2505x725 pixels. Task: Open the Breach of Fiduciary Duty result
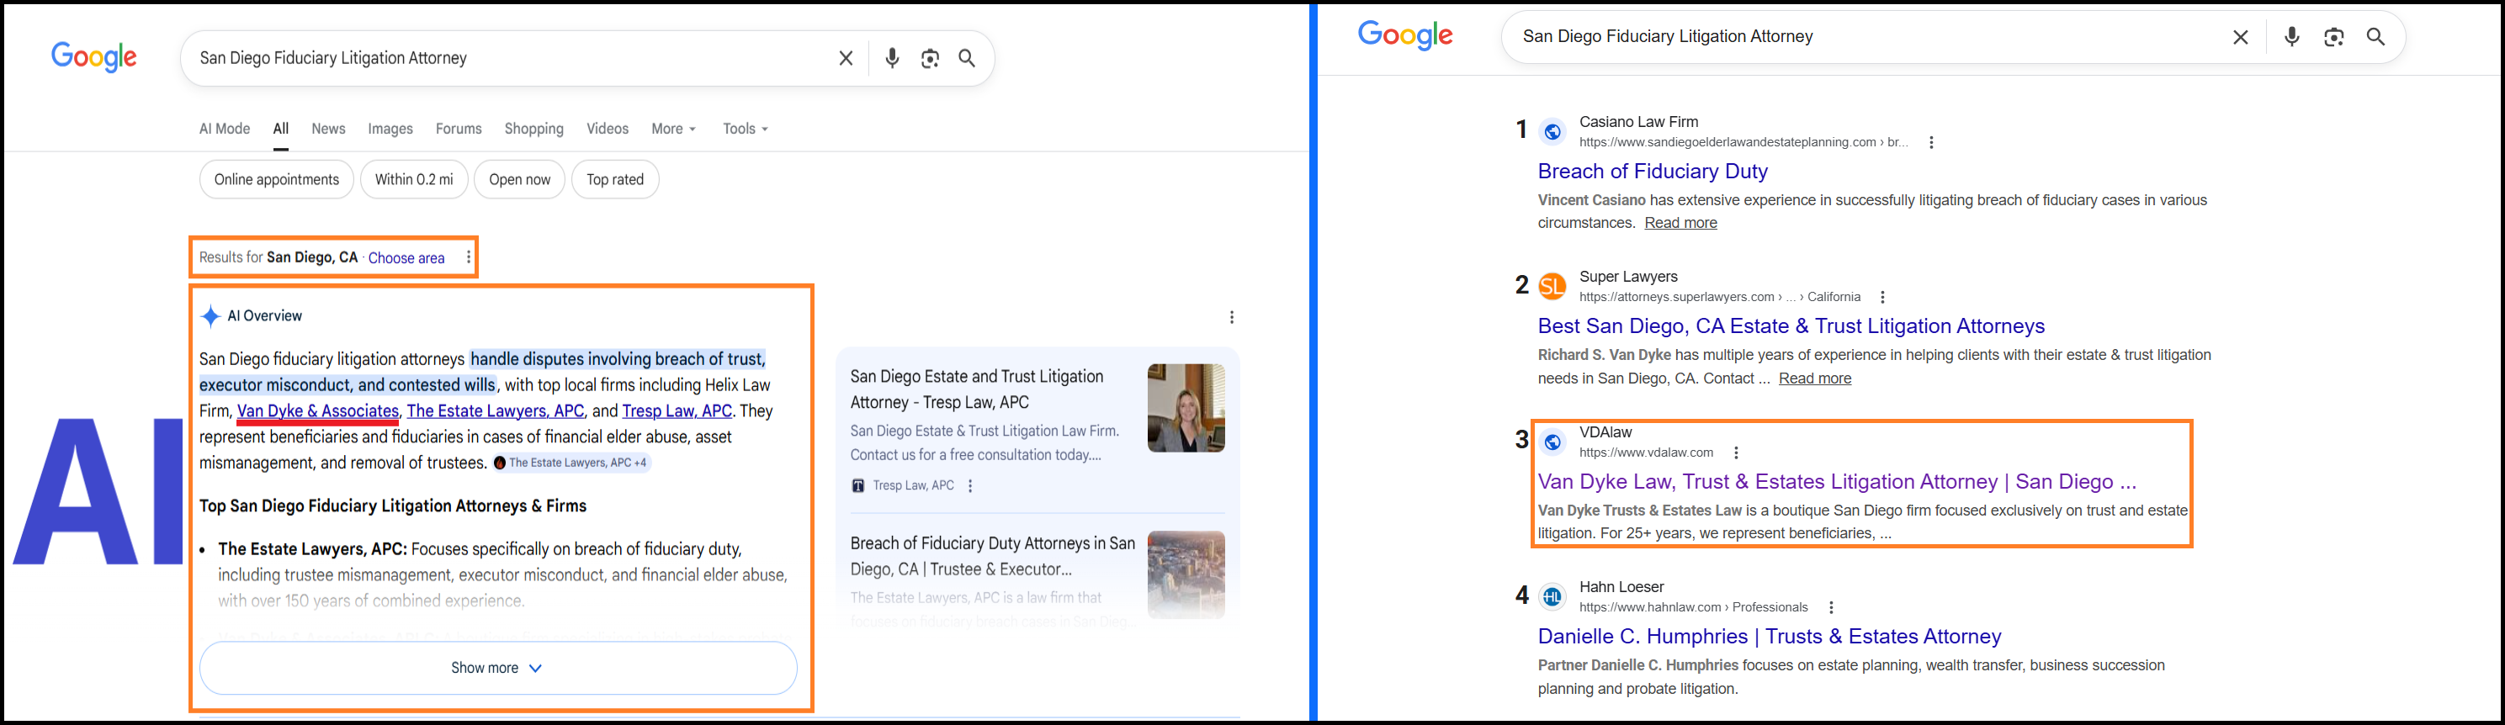[x=1652, y=171]
